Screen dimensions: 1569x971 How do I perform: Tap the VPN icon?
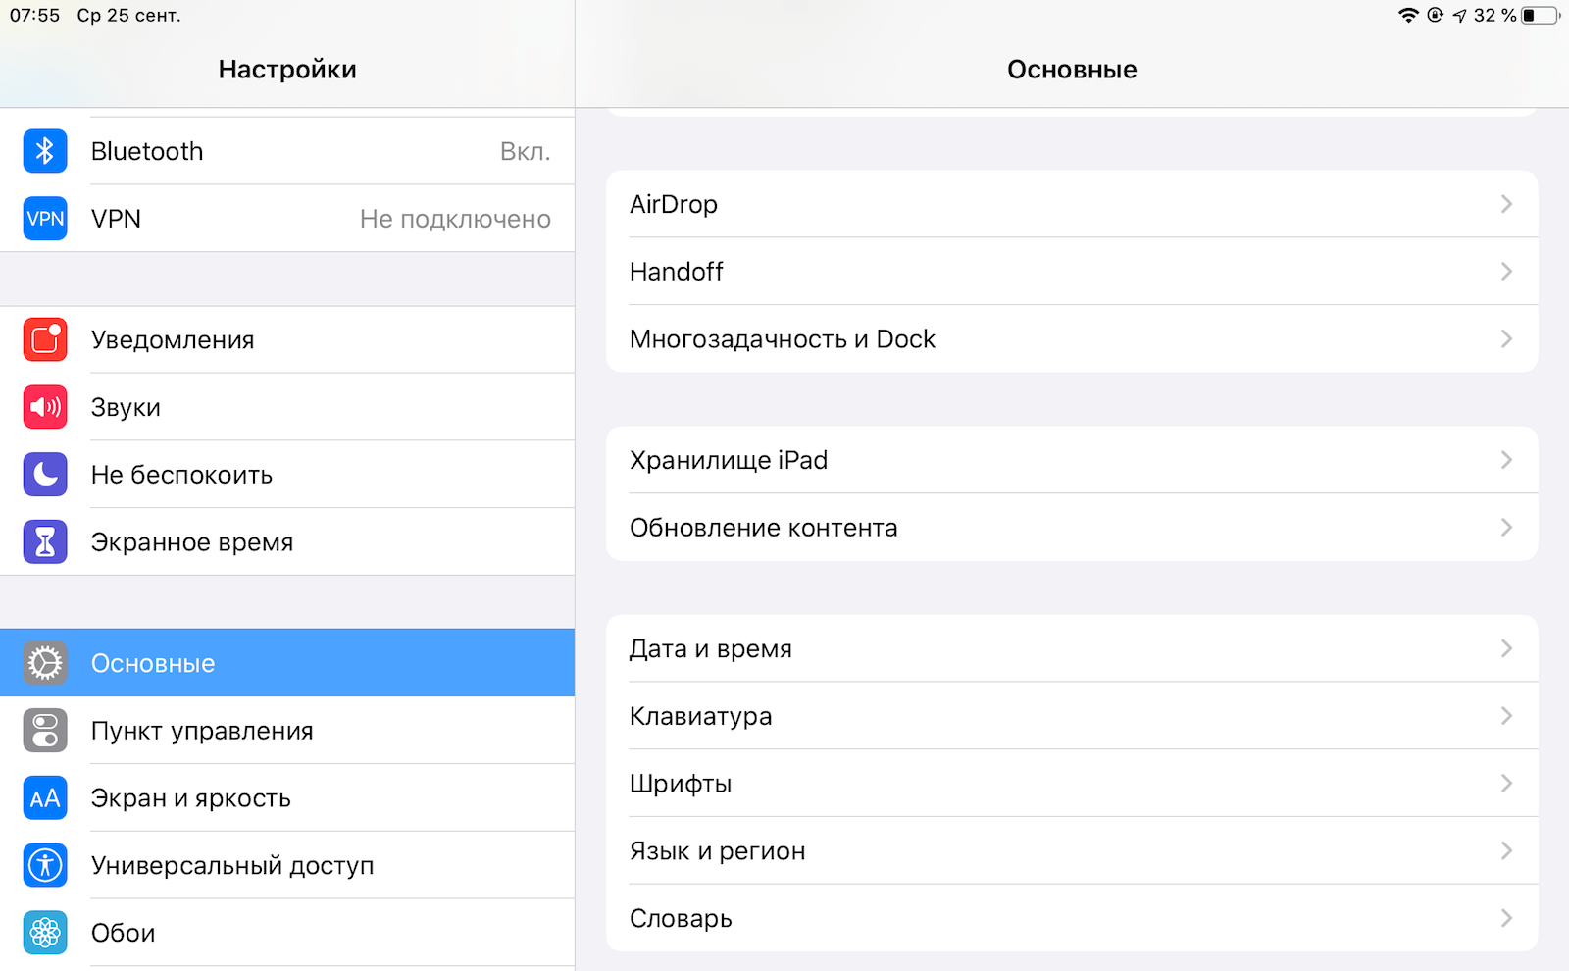click(x=45, y=219)
